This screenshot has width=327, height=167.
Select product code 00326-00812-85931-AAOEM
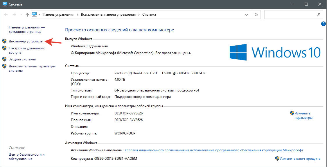pos(116,159)
